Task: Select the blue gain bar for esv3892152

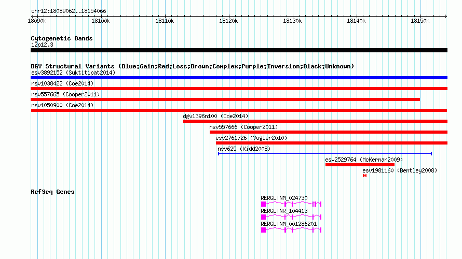Action: coord(239,78)
